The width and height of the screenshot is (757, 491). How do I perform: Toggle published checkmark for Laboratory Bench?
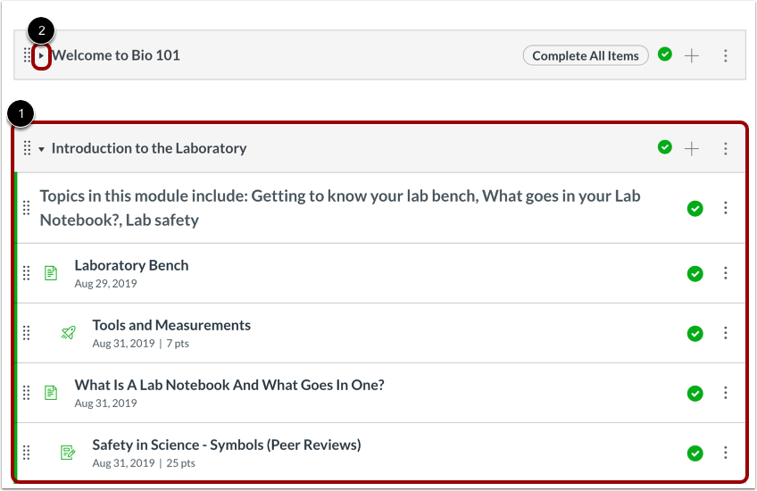point(695,273)
